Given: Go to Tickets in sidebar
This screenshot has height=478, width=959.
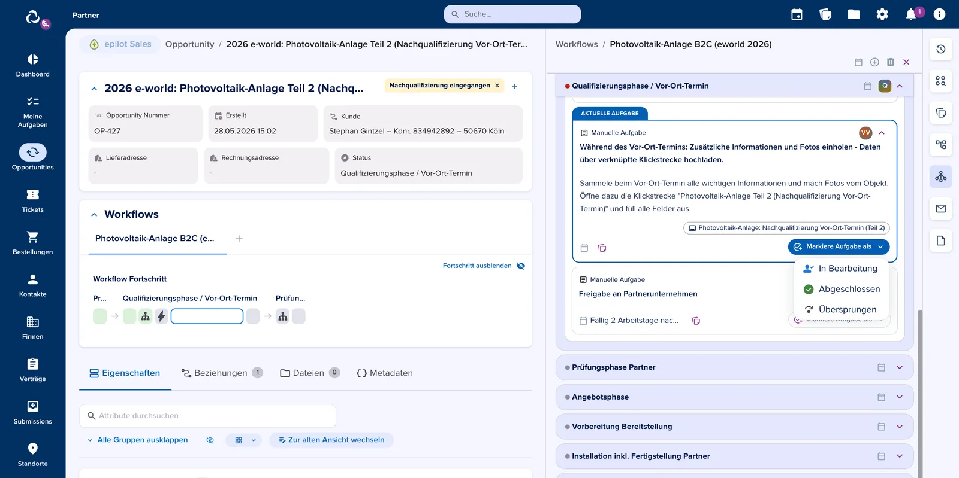Looking at the screenshot, I should coord(32,201).
